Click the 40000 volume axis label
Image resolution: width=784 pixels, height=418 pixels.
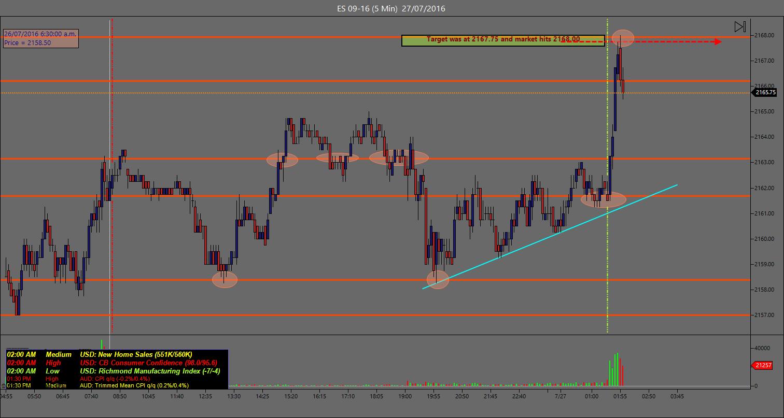click(x=763, y=349)
